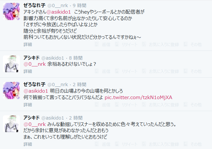Expand 詳細 under the 余裕あるわけない tweet

pos(28,71)
